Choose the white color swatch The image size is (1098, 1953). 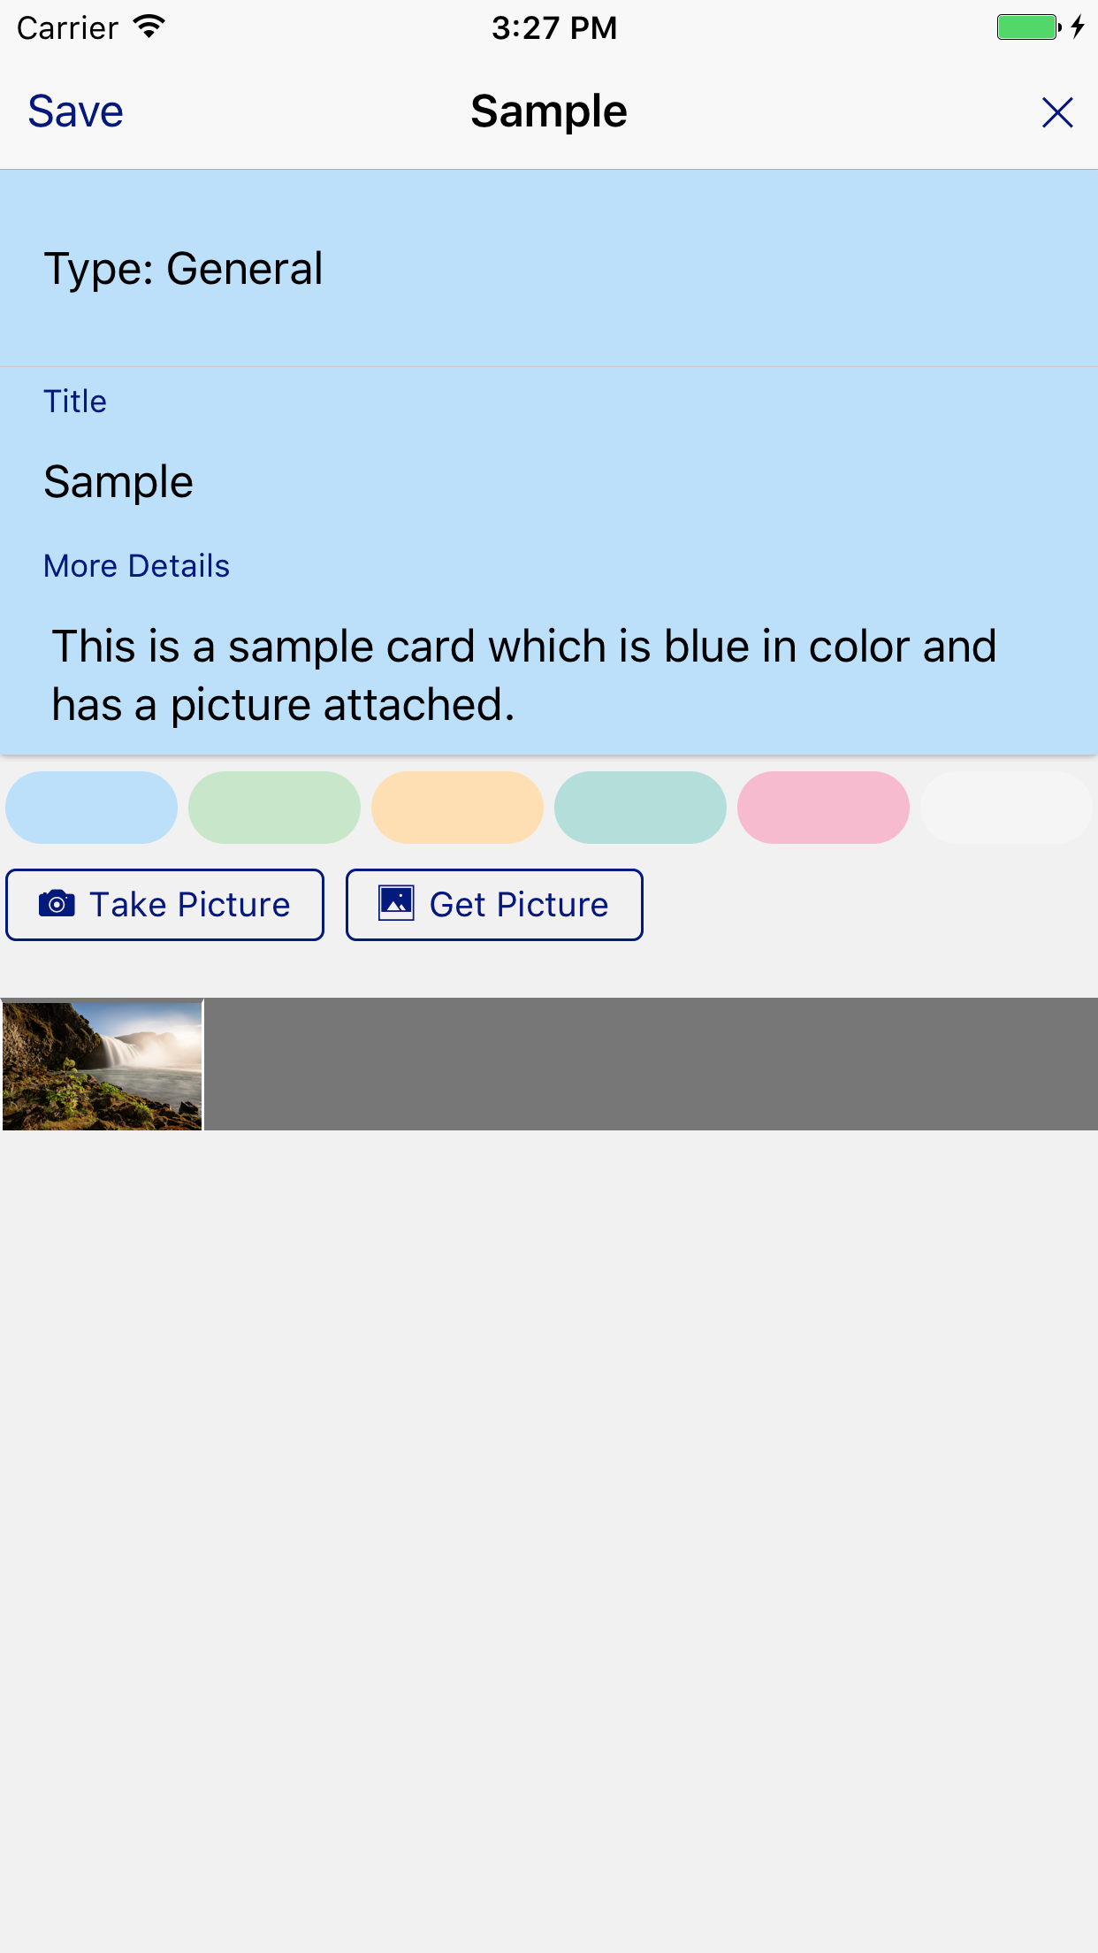(x=1006, y=807)
